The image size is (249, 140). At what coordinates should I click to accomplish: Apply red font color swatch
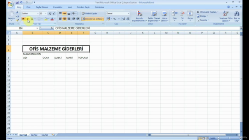click(52, 19)
